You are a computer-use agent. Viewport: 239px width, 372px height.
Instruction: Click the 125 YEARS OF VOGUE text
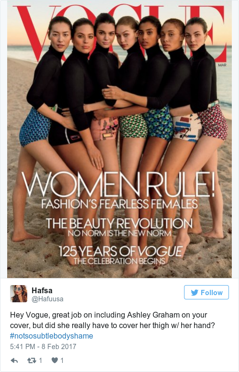tap(120, 252)
